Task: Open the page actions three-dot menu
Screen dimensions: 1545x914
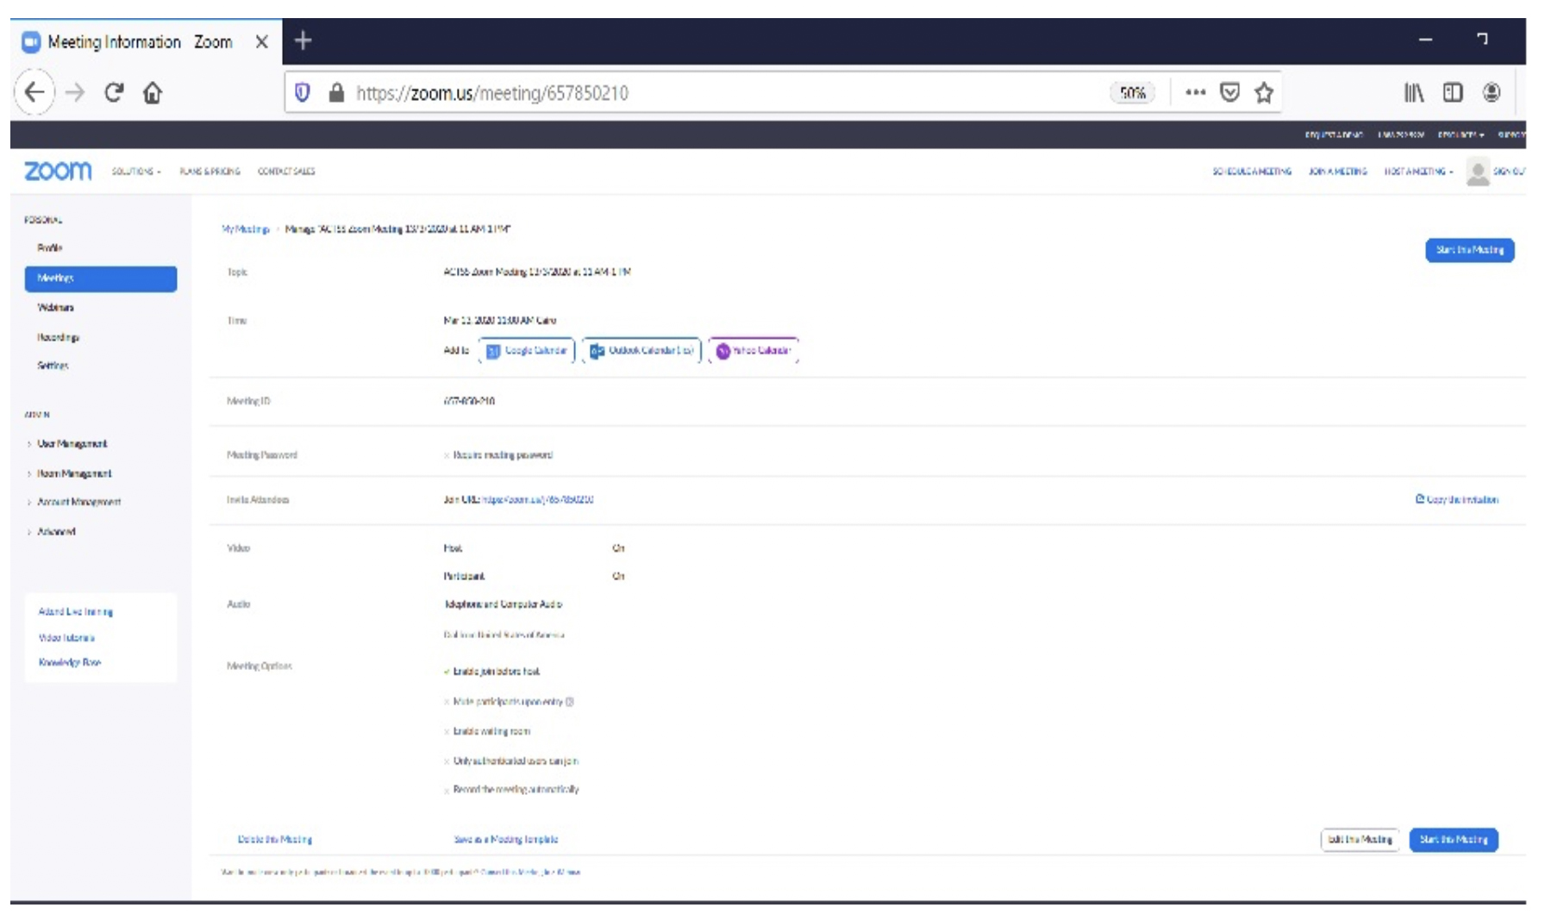Action: coord(1195,92)
